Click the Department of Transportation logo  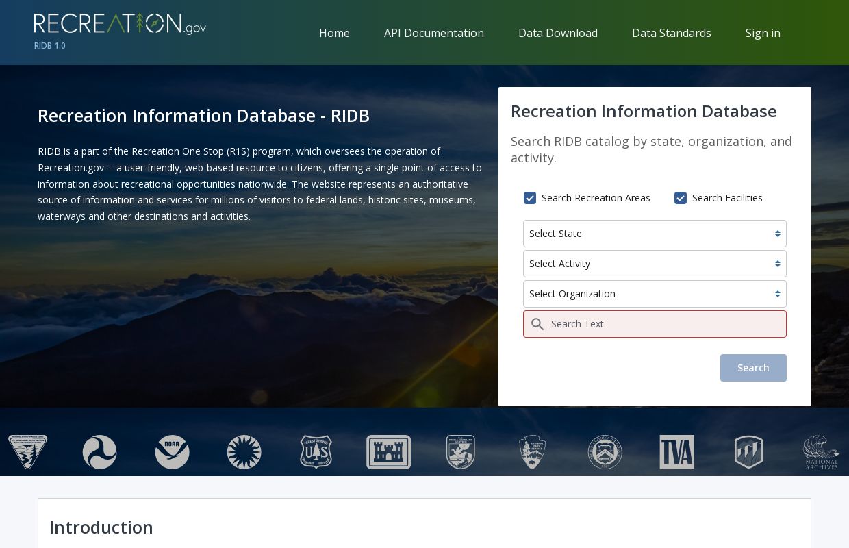100,452
